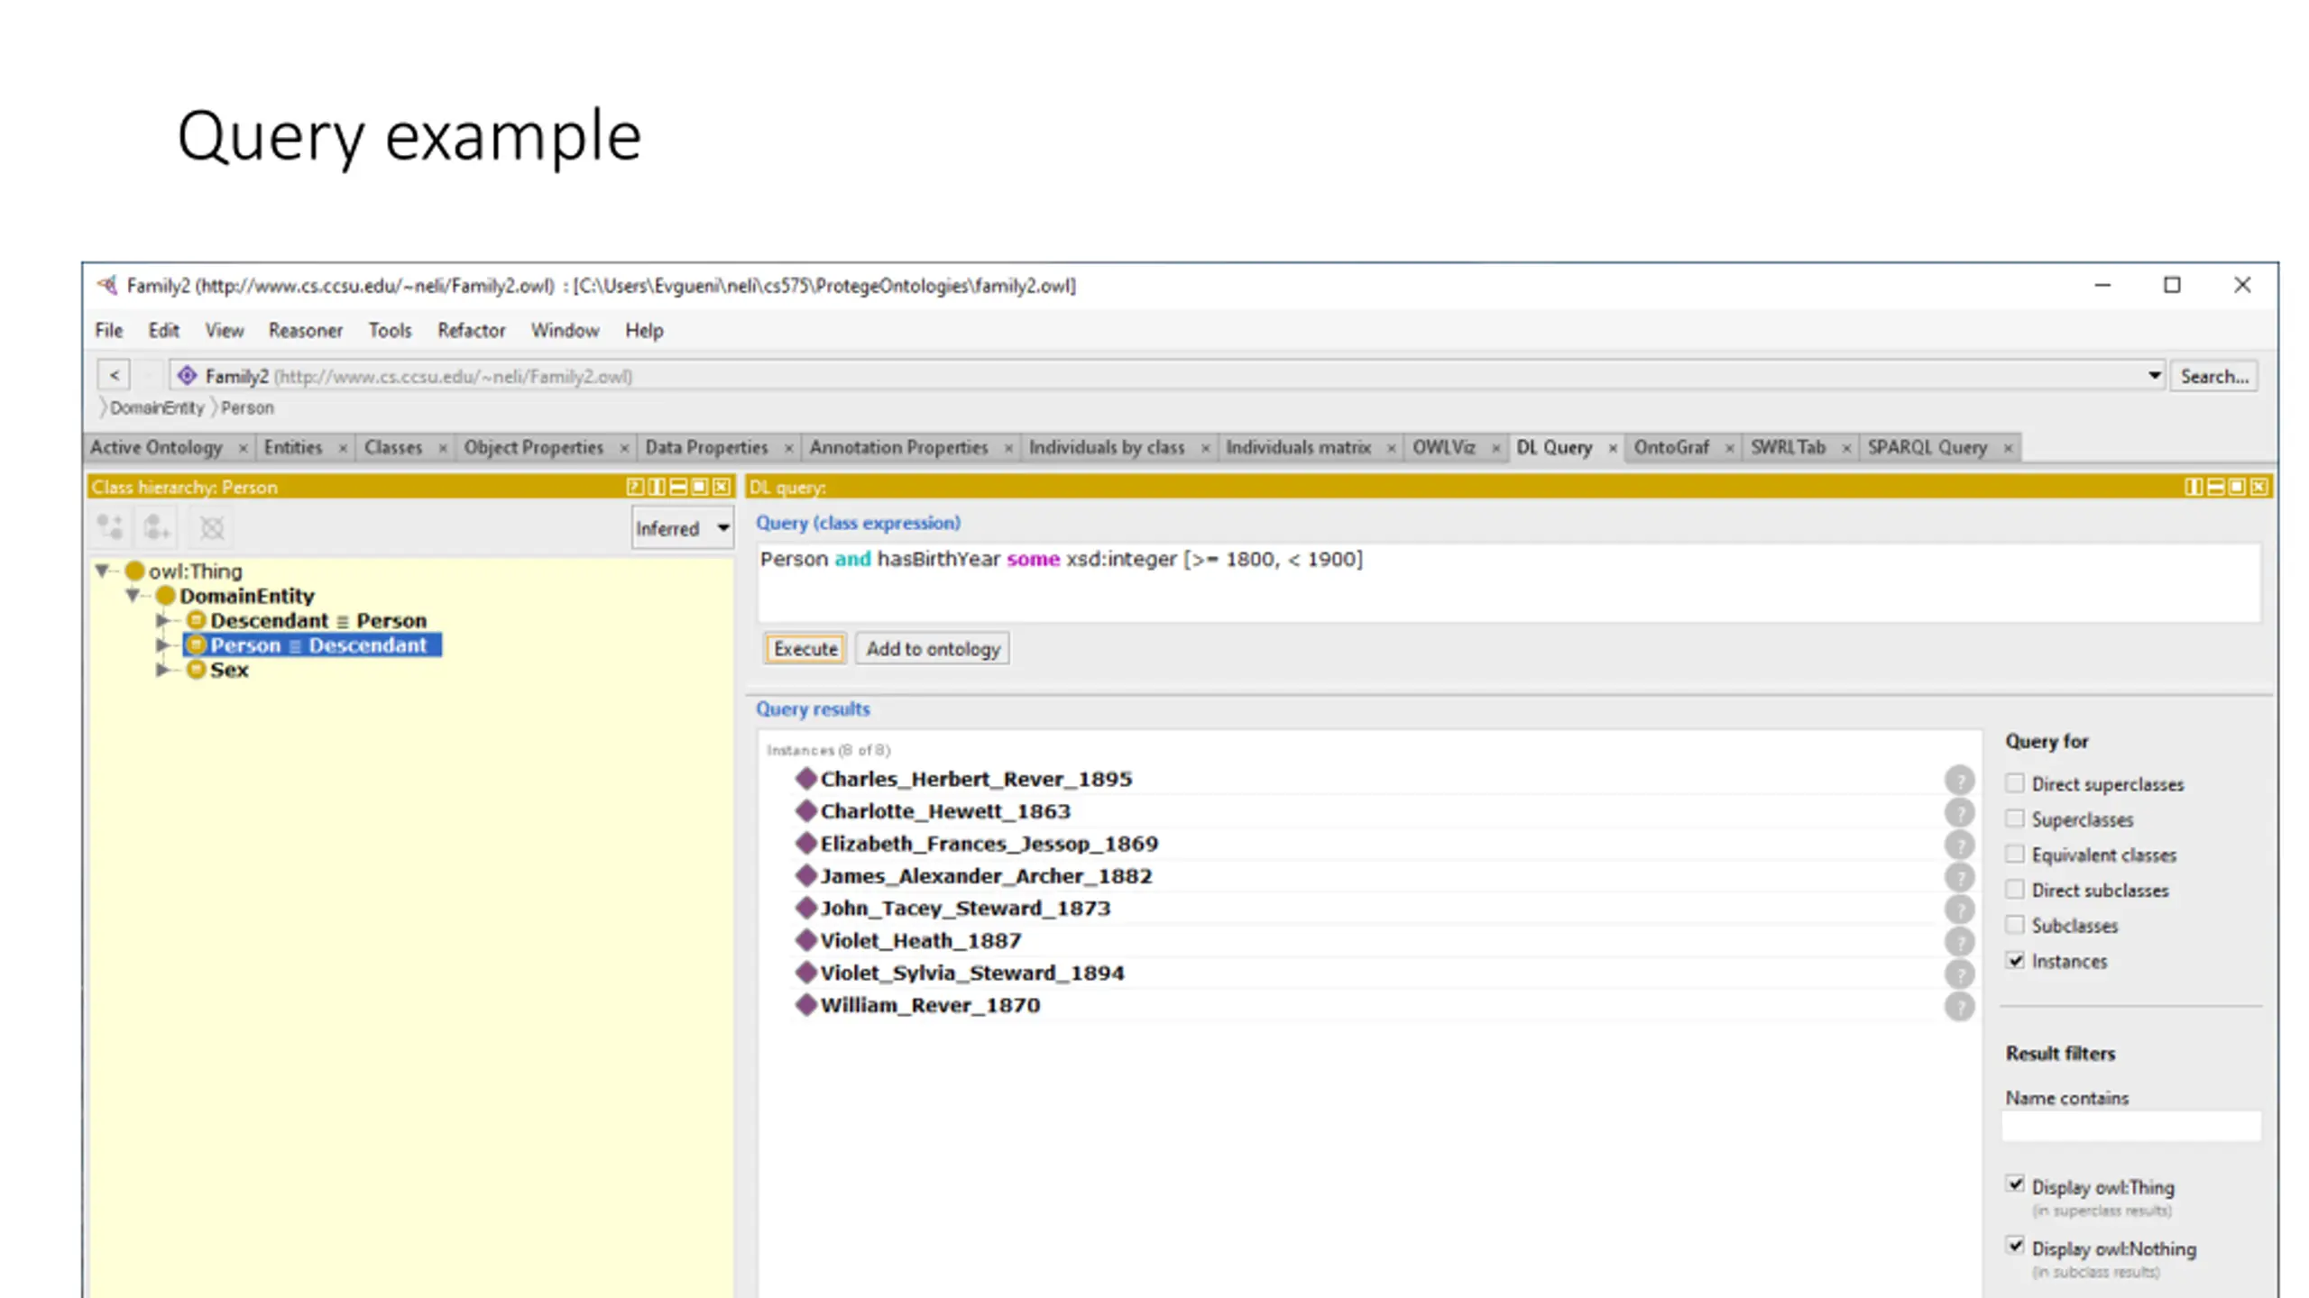Click Add to ontology button

coord(933,649)
